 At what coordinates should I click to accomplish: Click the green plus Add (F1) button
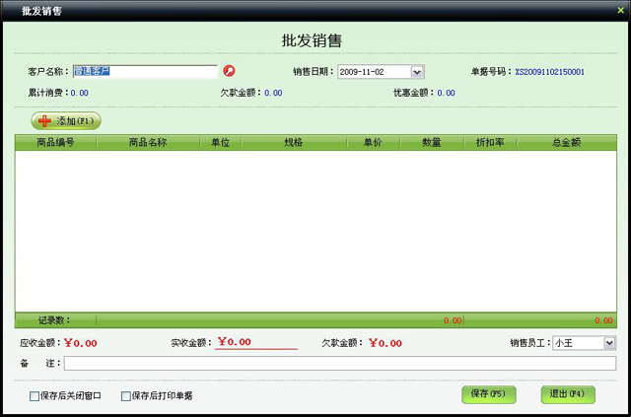click(66, 120)
